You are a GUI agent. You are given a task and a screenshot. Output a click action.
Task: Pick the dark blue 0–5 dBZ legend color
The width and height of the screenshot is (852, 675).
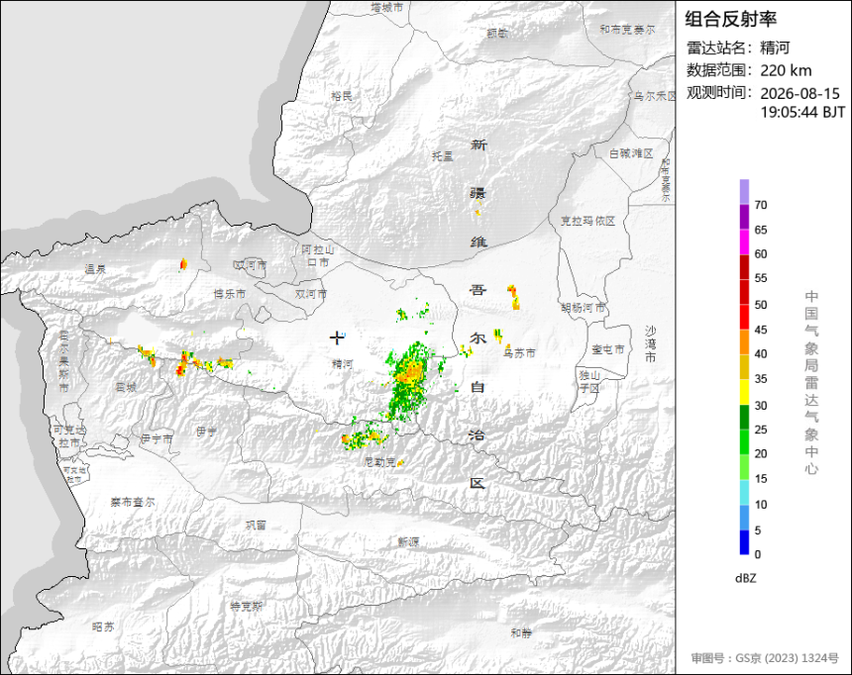744,542
